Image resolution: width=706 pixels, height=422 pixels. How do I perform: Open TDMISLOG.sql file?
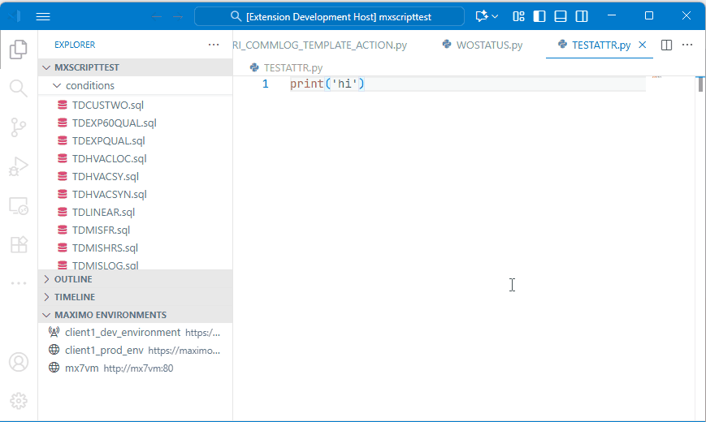click(x=135, y=265)
